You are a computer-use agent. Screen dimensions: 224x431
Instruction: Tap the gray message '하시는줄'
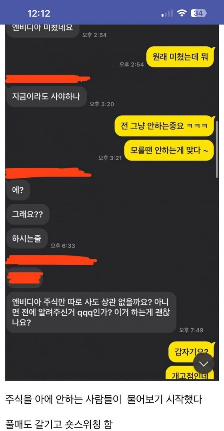point(26,239)
